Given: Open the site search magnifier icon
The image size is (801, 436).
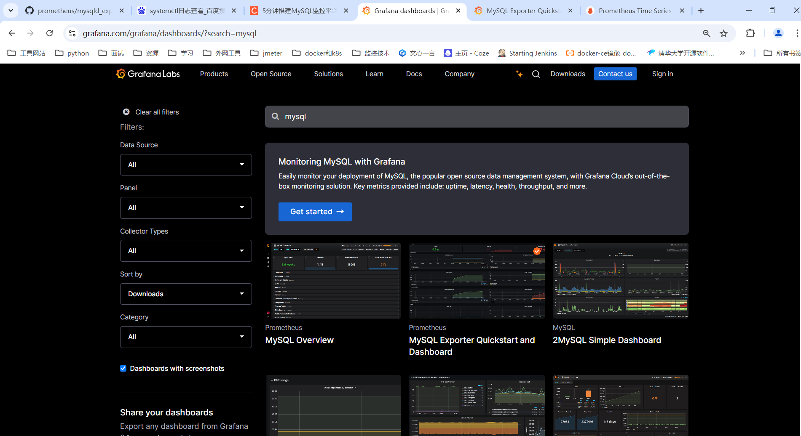Looking at the screenshot, I should (x=536, y=74).
